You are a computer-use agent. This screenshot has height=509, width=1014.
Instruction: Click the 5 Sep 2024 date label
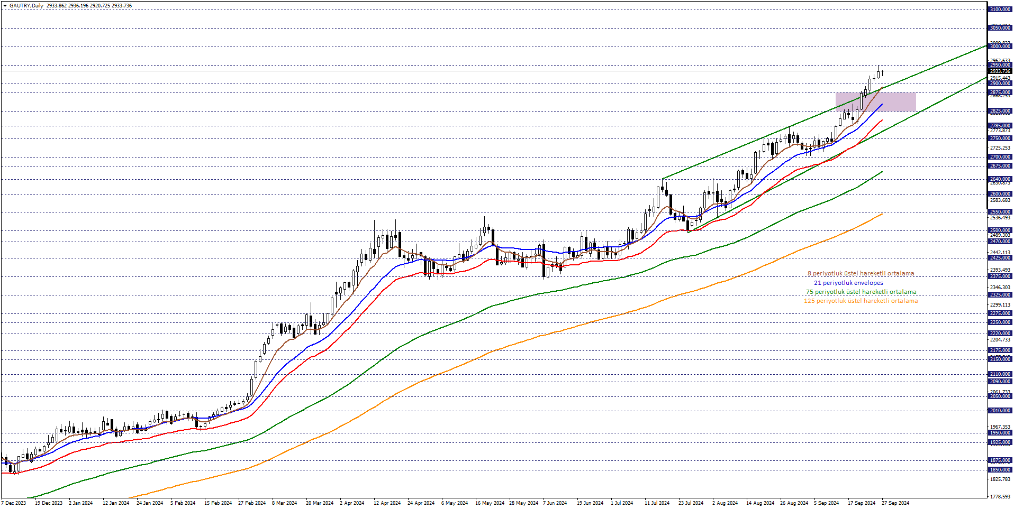[827, 503]
